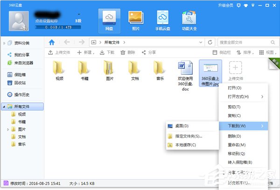Click the forward arrow button
Screen dimensions: 280x190
point(82,42)
